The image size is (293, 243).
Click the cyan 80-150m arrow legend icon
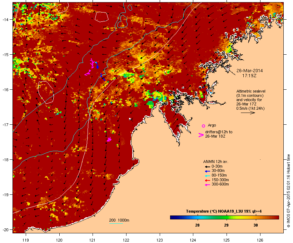pos(208,176)
